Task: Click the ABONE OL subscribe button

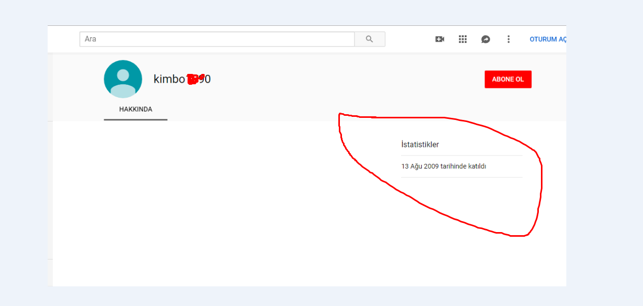Action: click(508, 79)
